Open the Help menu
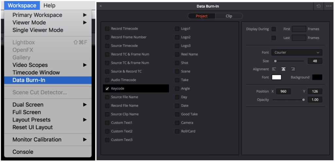The image size is (335, 162). coord(49,5)
